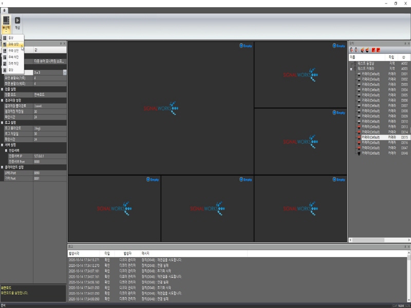
Task: Click the log panel vertical scrollbar
Action: click(408, 258)
